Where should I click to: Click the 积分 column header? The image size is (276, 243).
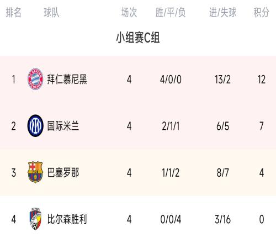click(262, 13)
